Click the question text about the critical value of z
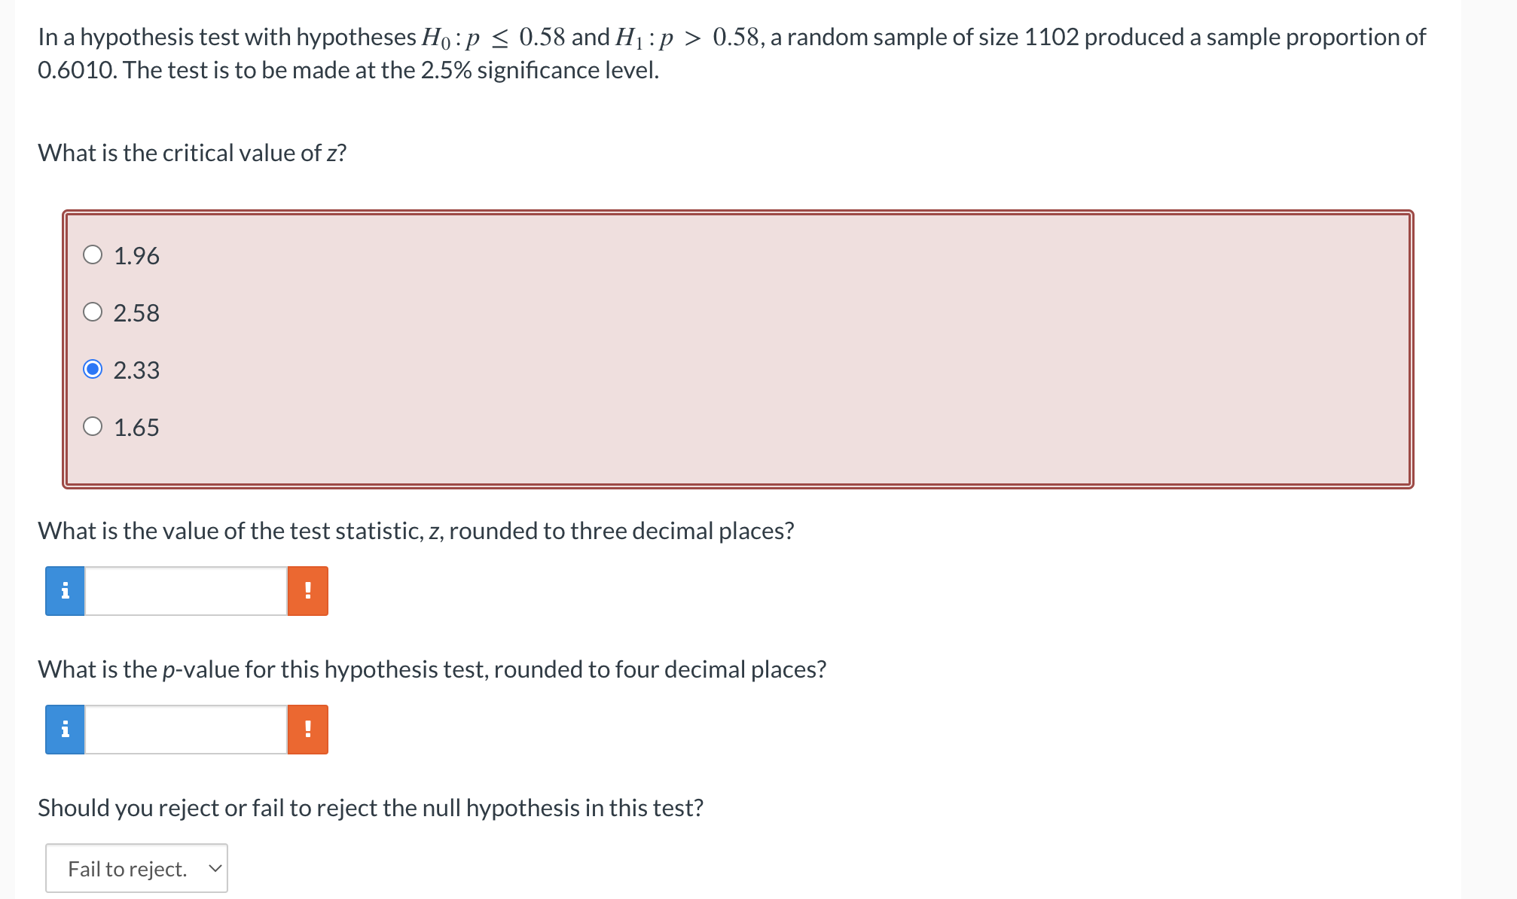1517x899 pixels. [x=192, y=153]
